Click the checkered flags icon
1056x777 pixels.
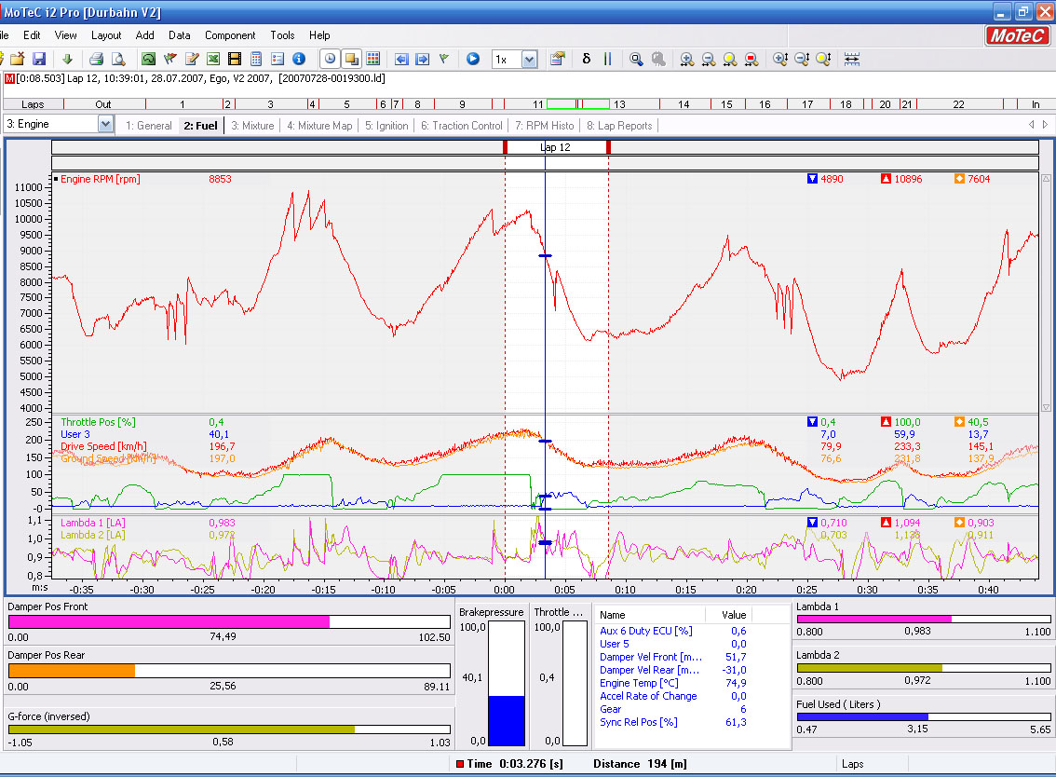click(x=169, y=60)
